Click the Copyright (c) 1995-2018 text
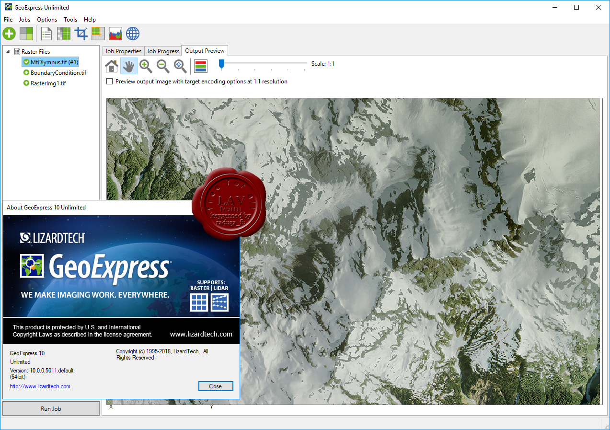This screenshot has width=610, height=430. tap(162, 354)
